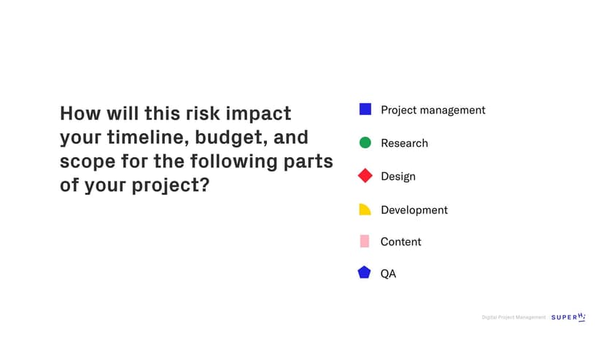Click the "Development" label text

click(414, 210)
